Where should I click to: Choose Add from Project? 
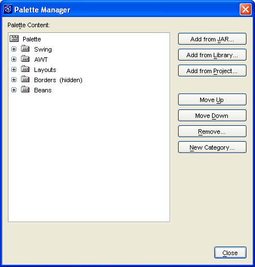[x=212, y=71]
